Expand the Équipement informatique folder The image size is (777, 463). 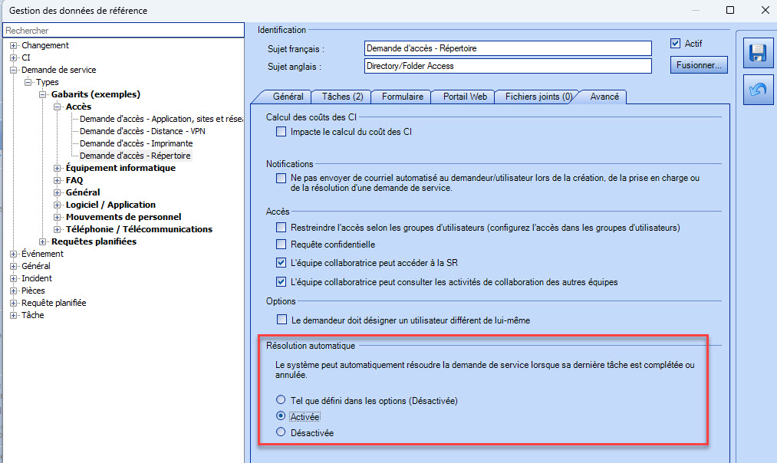coord(58,168)
